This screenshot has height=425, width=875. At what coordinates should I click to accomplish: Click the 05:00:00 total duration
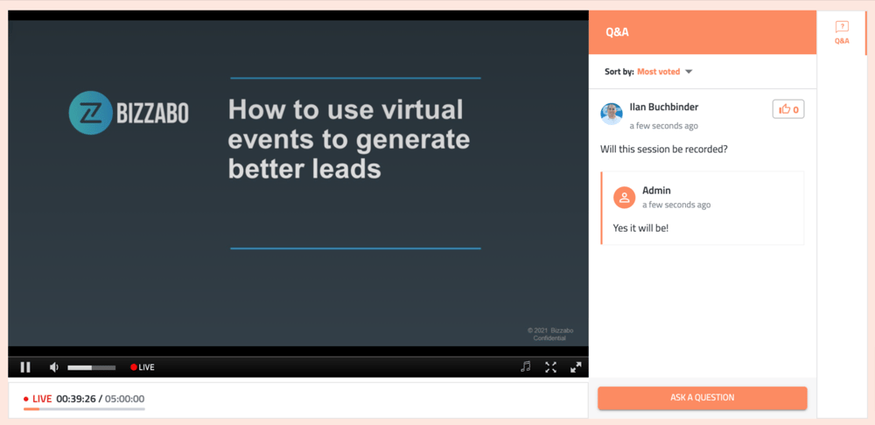pos(124,399)
